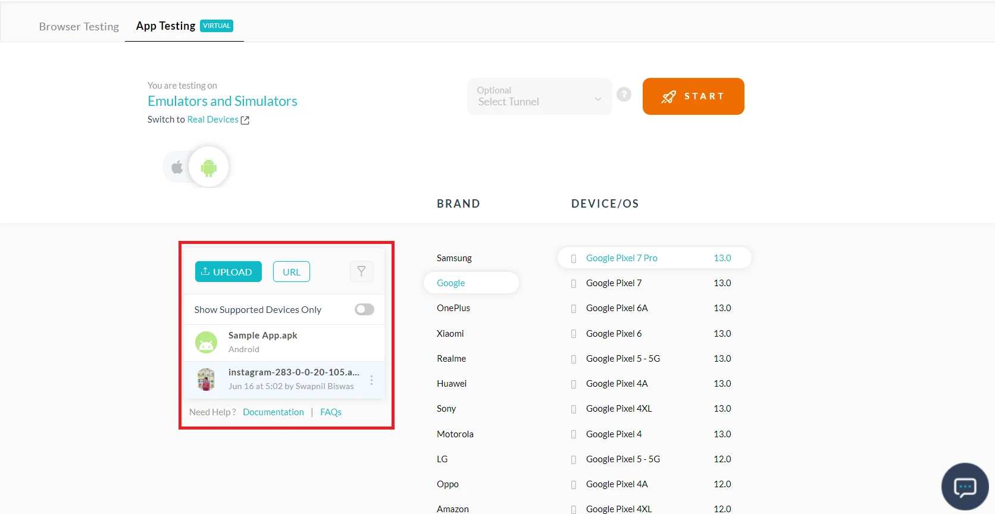
Task: Expand the Select Tunnel dropdown
Action: (x=539, y=96)
